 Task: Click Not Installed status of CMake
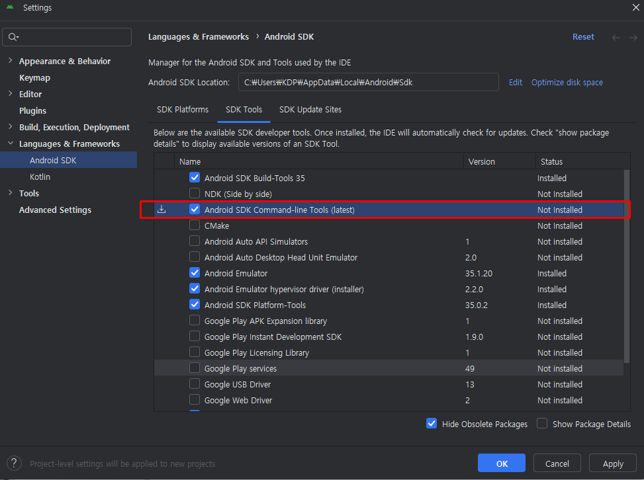(560, 225)
